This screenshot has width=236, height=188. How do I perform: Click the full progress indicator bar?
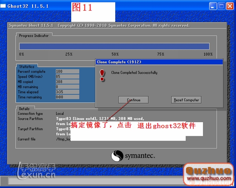(114, 46)
